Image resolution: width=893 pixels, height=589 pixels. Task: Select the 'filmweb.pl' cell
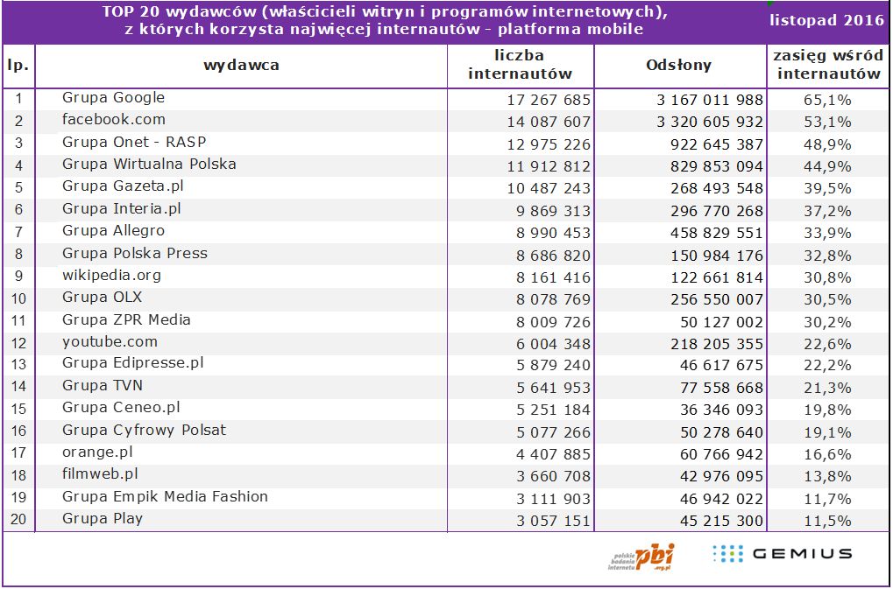click(100, 474)
